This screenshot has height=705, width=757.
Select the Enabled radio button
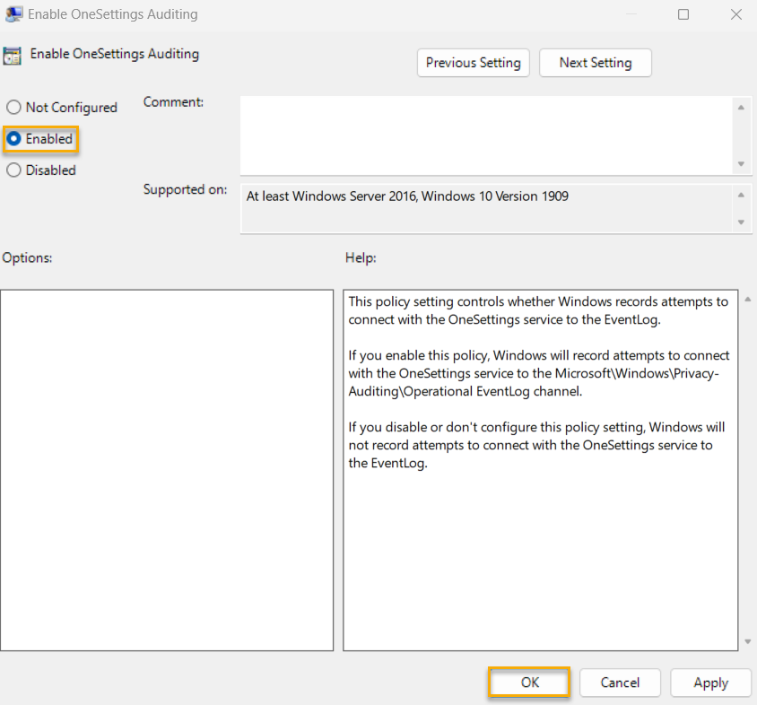pos(13,139)
